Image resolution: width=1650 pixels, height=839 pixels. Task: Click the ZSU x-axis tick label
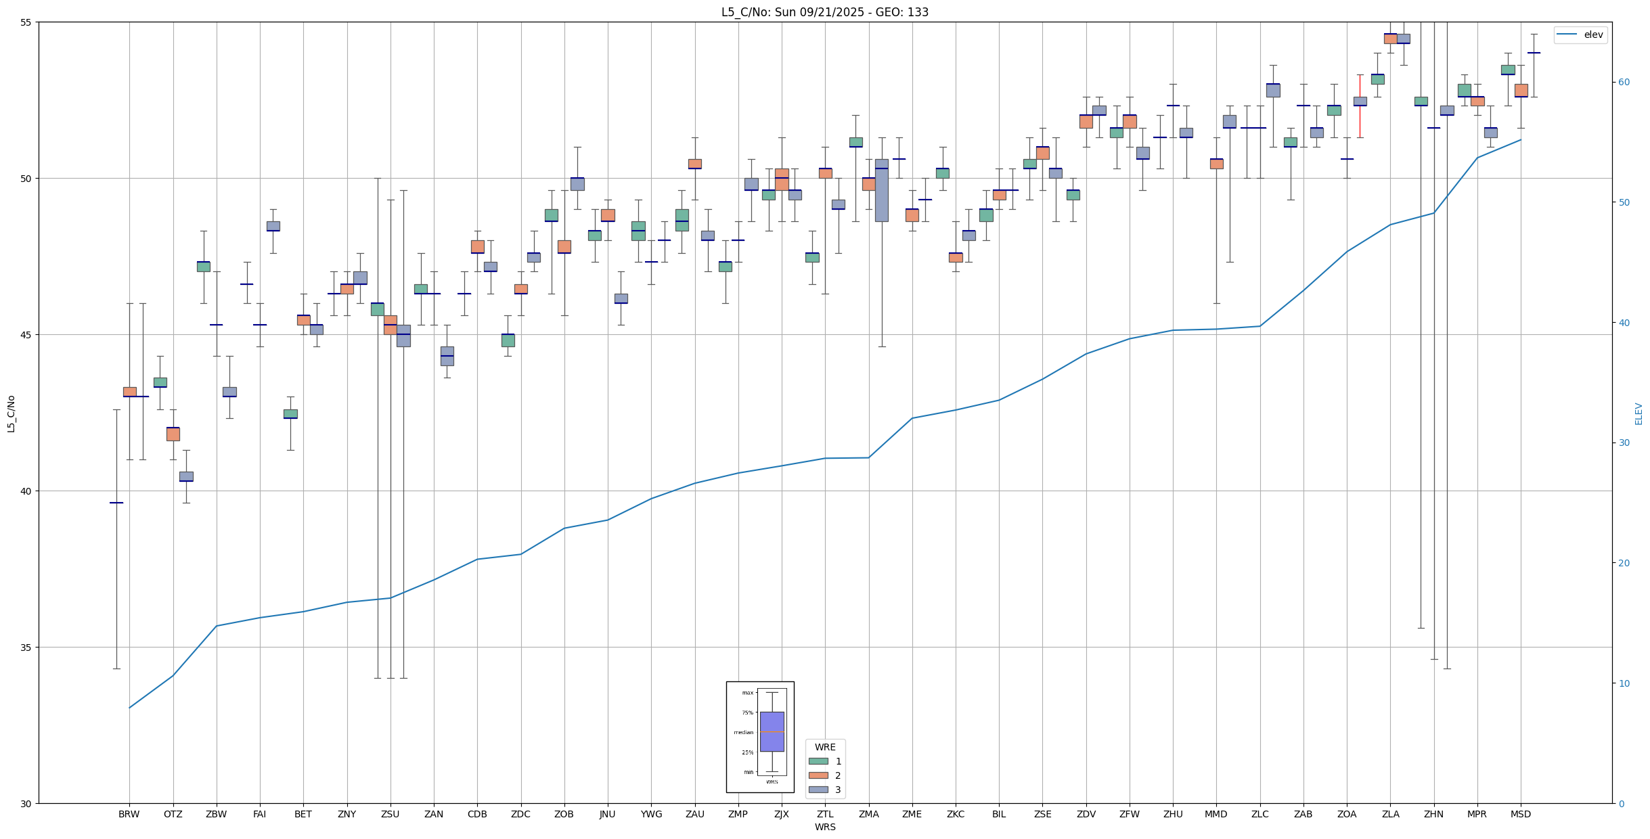390,814
